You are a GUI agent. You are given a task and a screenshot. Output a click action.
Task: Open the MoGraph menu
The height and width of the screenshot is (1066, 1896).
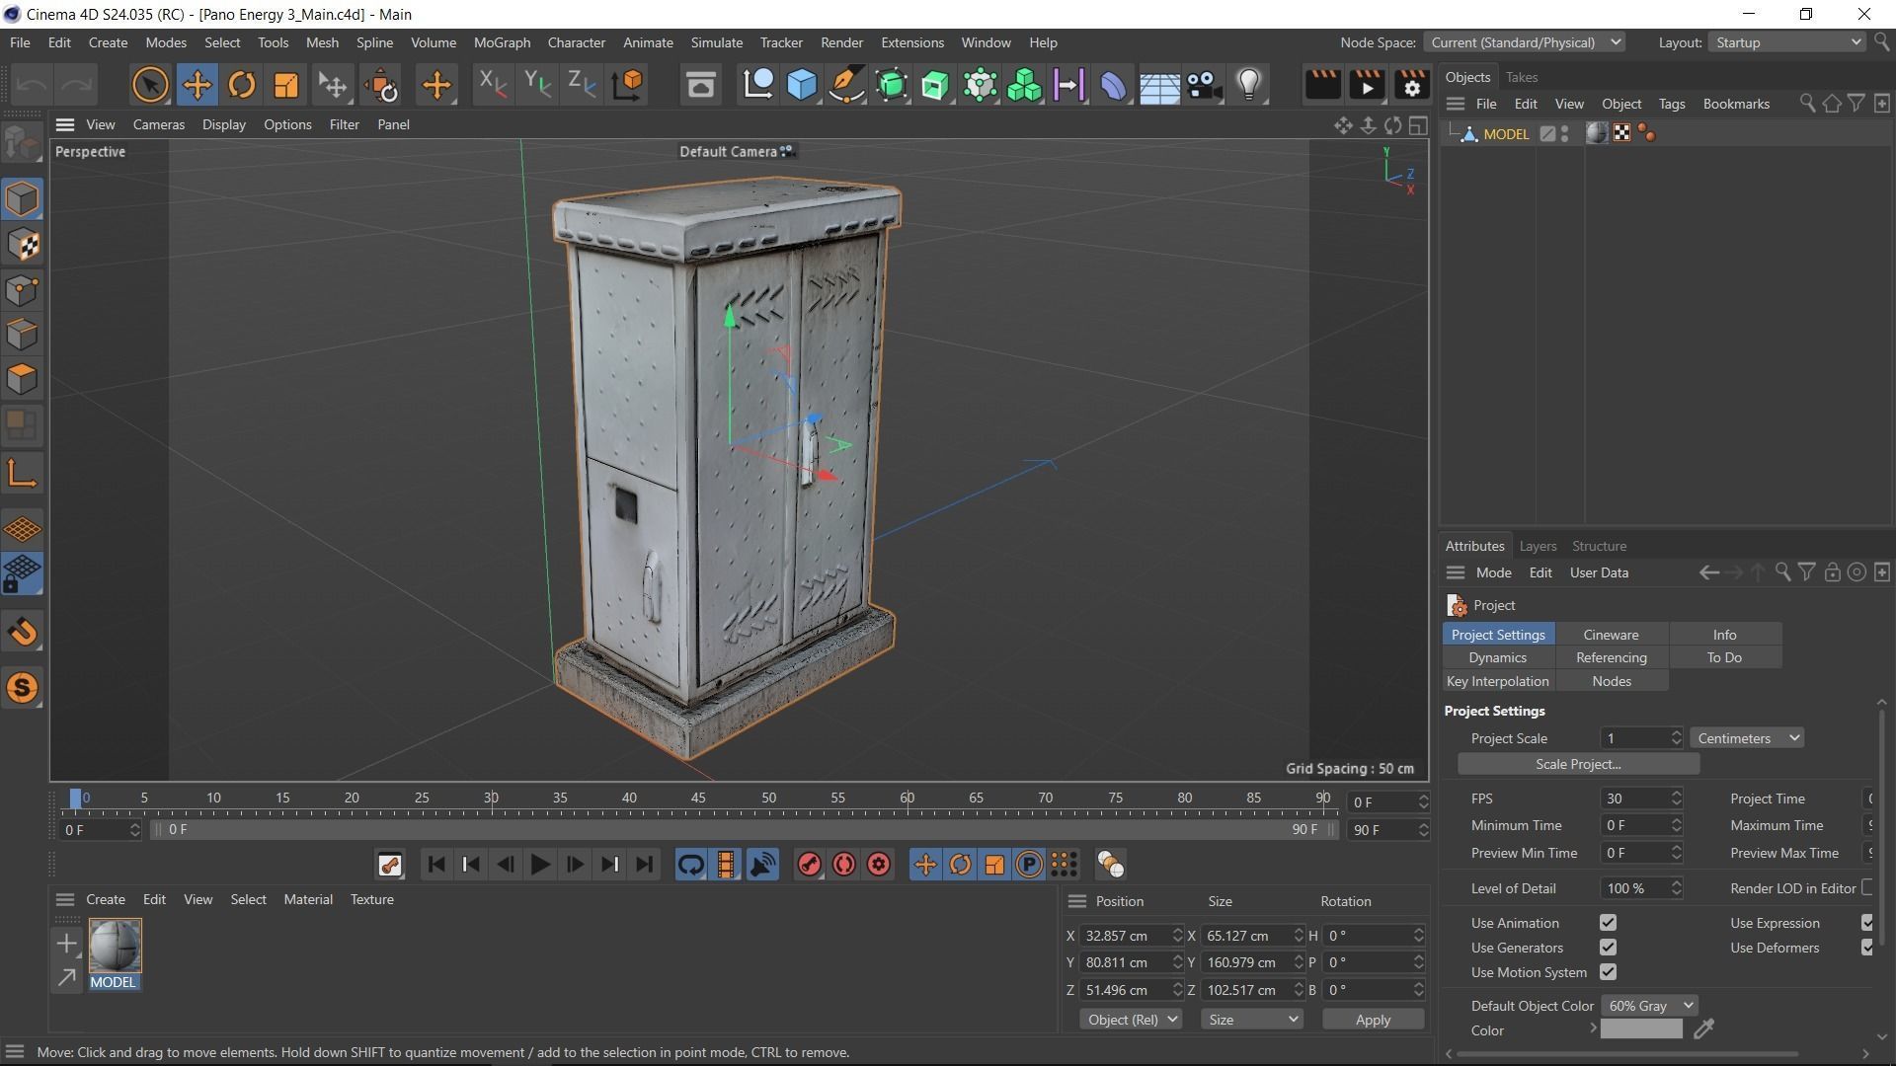click(x=502, y=42)
